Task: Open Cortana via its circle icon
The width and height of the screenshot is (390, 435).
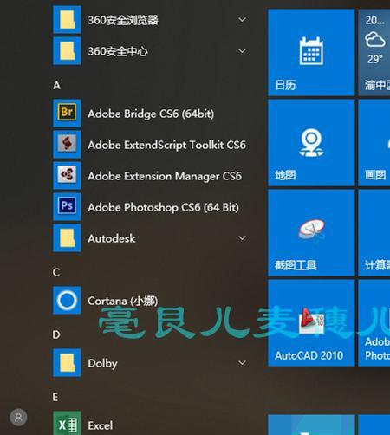Action: pyautogui.click(x=67, y=301)
